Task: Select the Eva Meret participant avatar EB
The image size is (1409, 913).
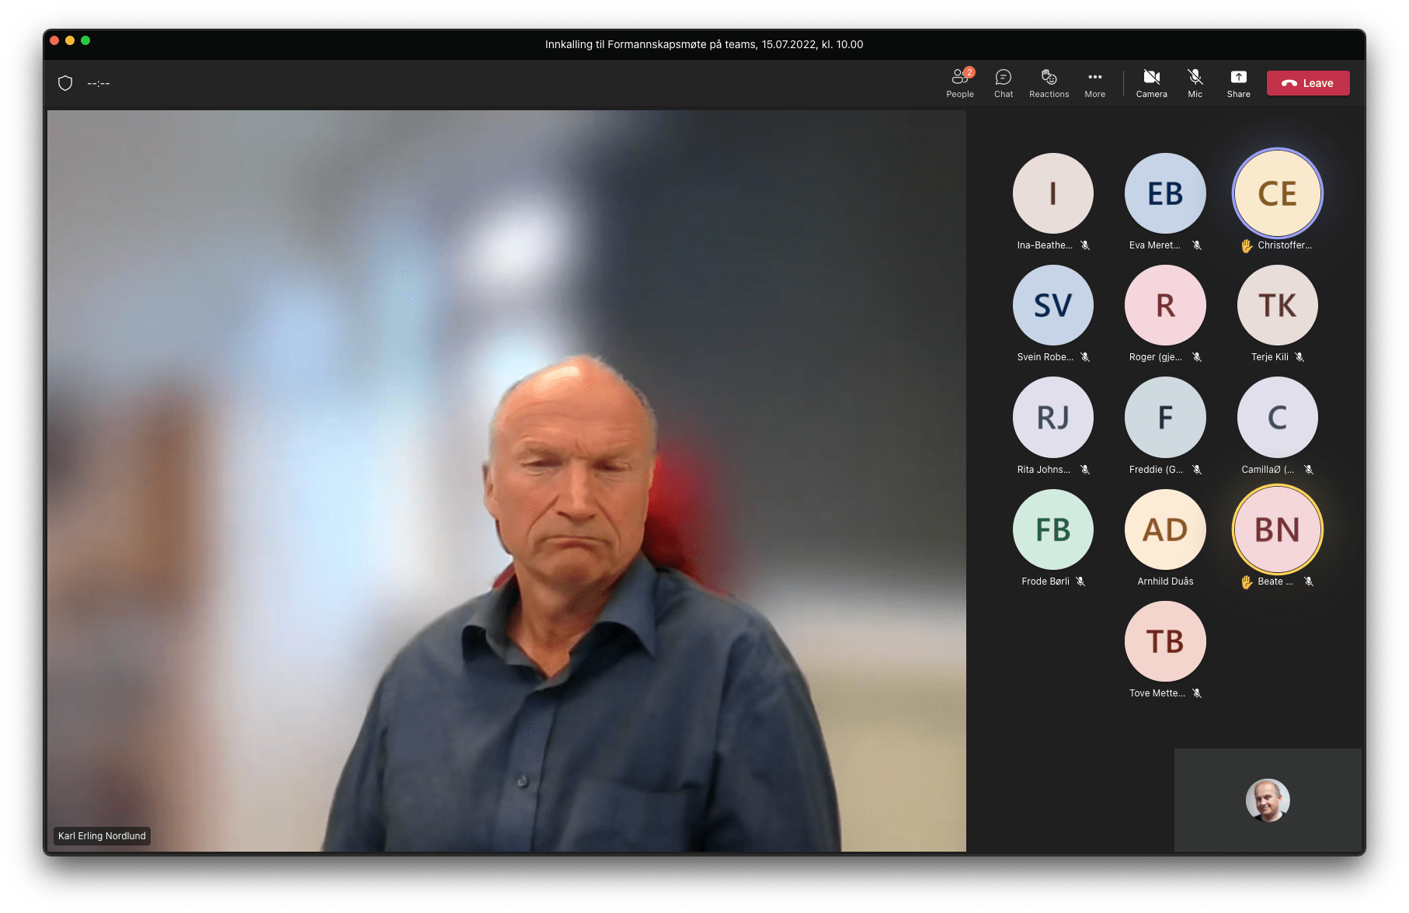Action: [x=1165, y=193]
